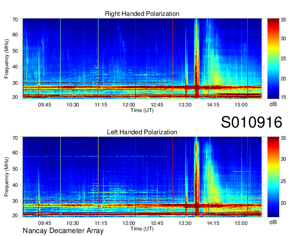Image resolution: width=291 pixels, height=236 pixels.
Task: Click the 15:00 time tick on the right-handed plot
Action: [x=241, y=105]
